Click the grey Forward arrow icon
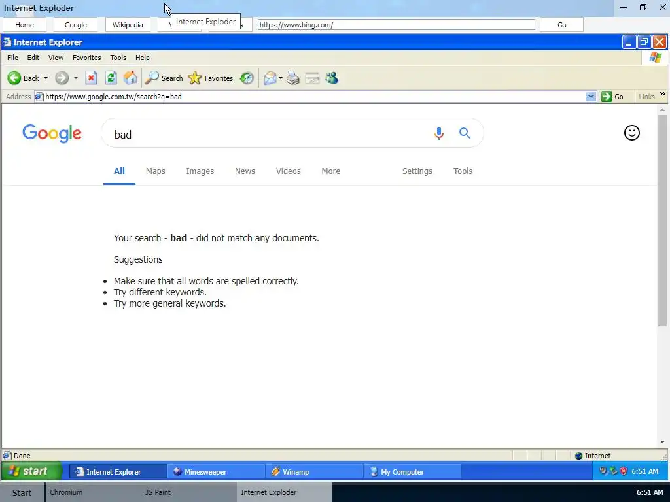The height and width of the screenshot is (502, 670). [62, 78]
